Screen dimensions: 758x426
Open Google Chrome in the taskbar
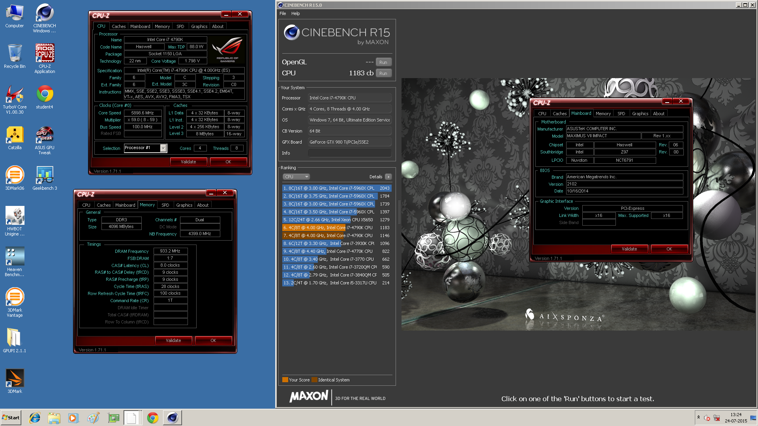pos(152,418)
